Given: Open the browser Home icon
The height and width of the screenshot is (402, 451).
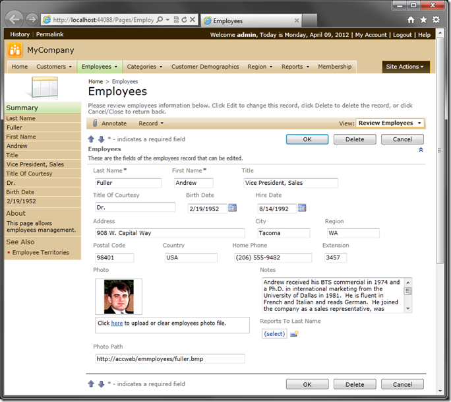Looking at the screenshot, I should tap(411, 20).
